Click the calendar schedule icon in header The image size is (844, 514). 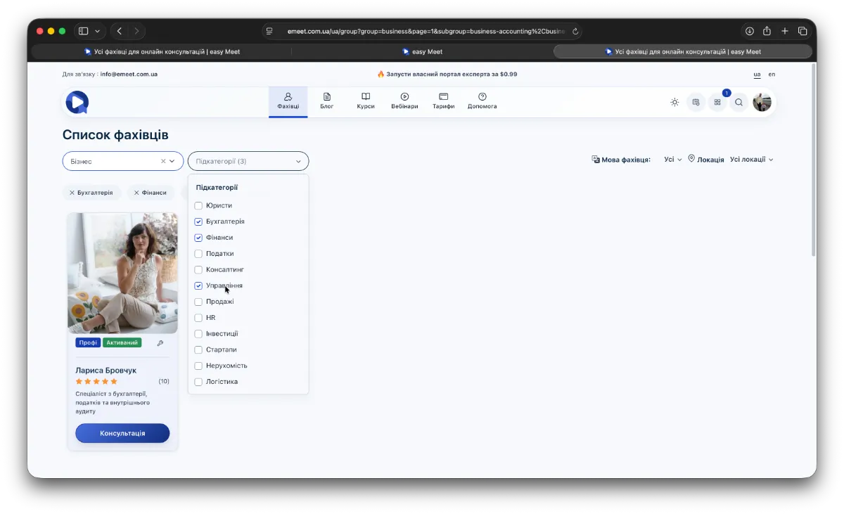(696, 102)
